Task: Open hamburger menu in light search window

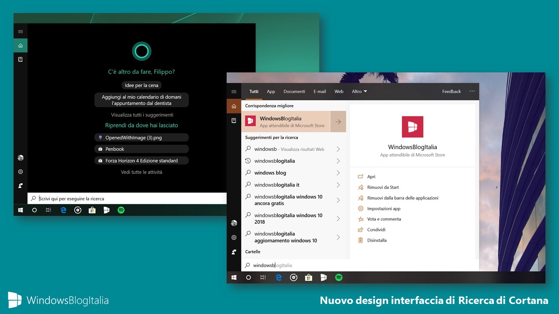Action: 234,92
